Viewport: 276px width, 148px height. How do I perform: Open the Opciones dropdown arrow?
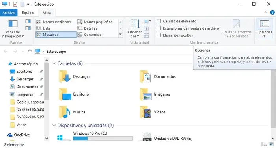pos(265,36)
